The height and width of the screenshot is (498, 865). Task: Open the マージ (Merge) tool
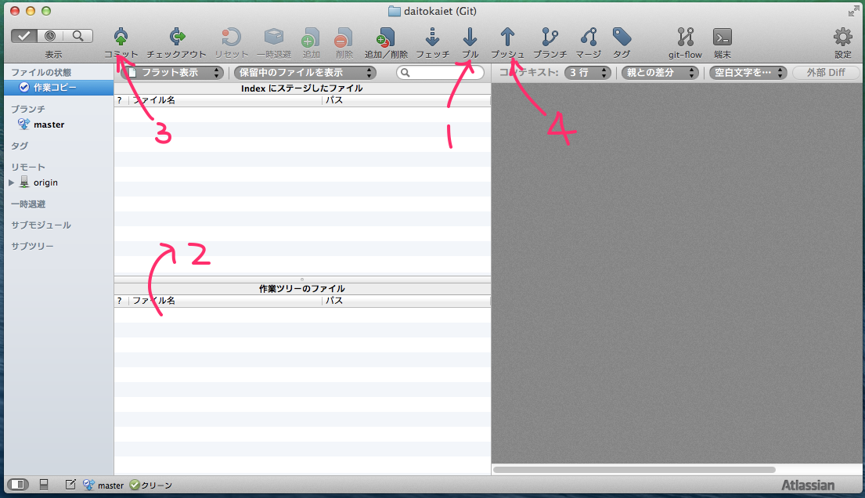588,37
